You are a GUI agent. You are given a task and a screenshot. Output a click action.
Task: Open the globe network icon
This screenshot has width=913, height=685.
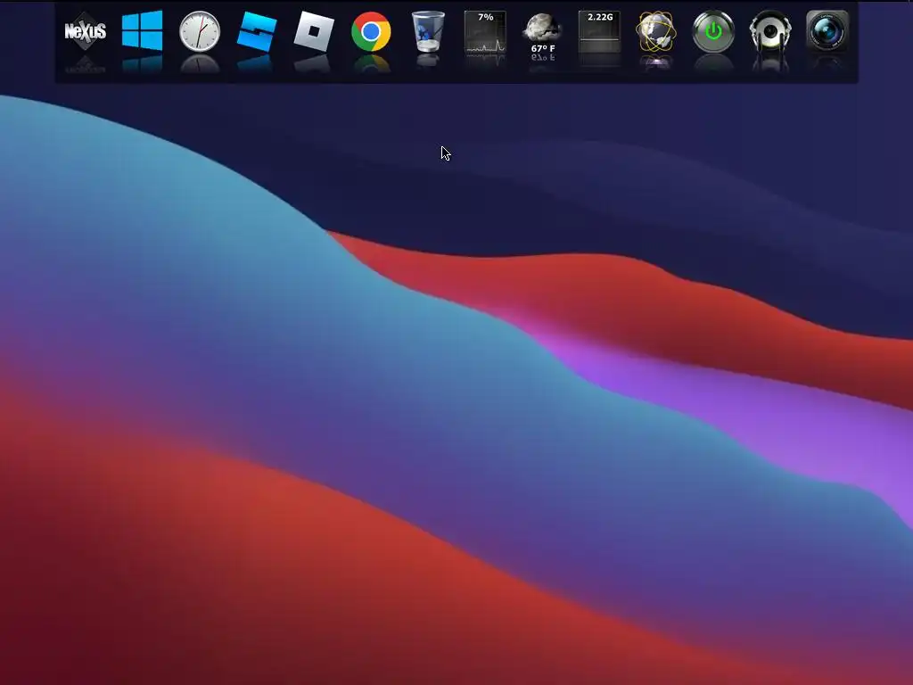tap(656, 31)
